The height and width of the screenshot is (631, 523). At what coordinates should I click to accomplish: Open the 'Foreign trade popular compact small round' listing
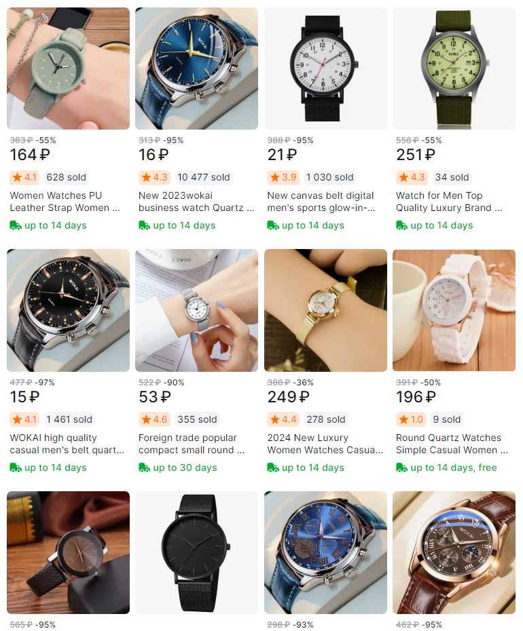[192, 444]
